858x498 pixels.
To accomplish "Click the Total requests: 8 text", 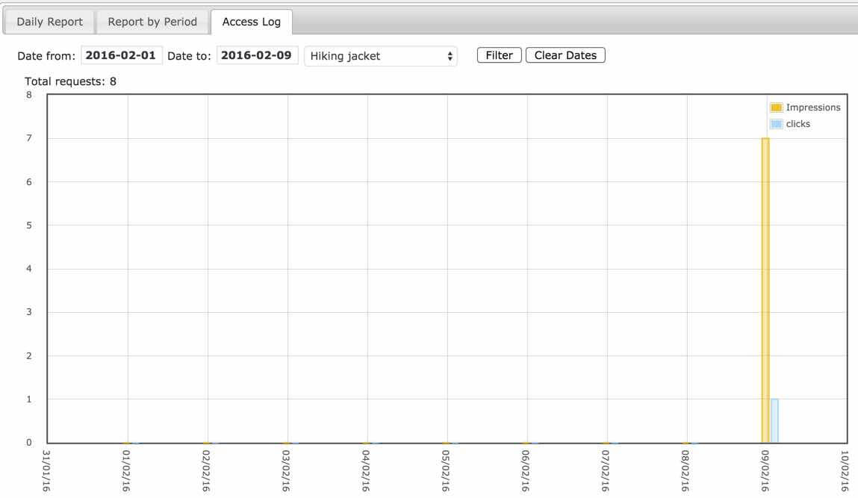I will click(70, 81).
